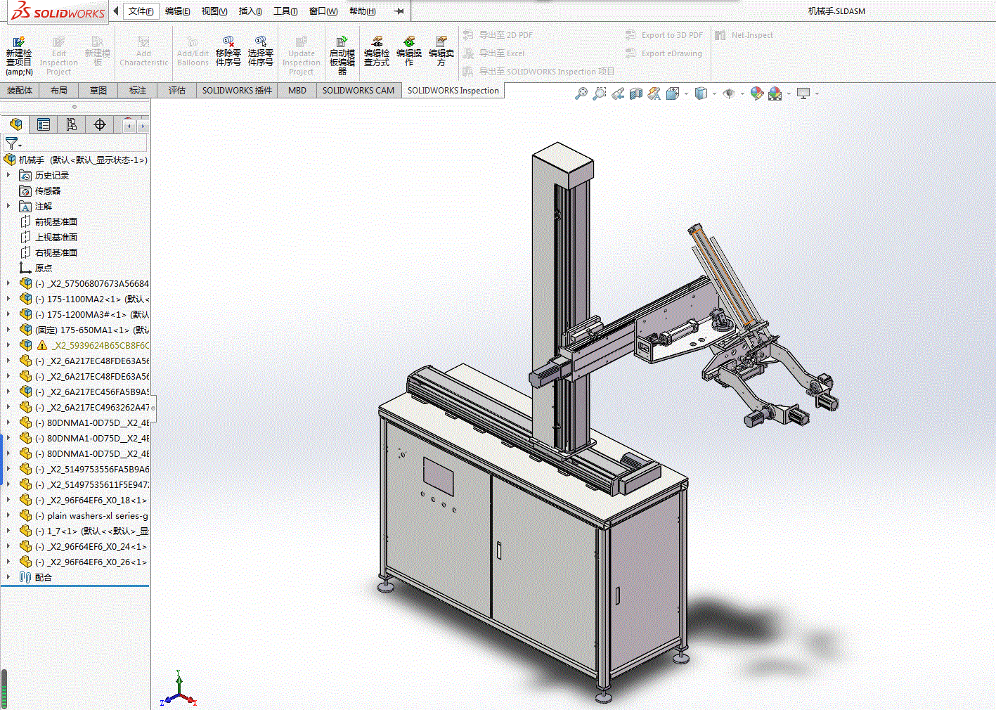
Task: Pin the menu bar with pushpin icon
Action: (x=399, y=11)
